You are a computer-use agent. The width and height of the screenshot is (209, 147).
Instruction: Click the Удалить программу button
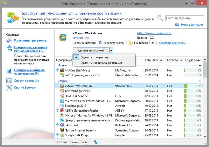[x=91, y=50]
